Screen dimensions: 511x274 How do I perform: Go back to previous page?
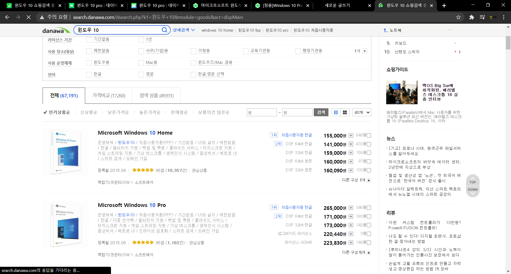[x=7, y=17]
